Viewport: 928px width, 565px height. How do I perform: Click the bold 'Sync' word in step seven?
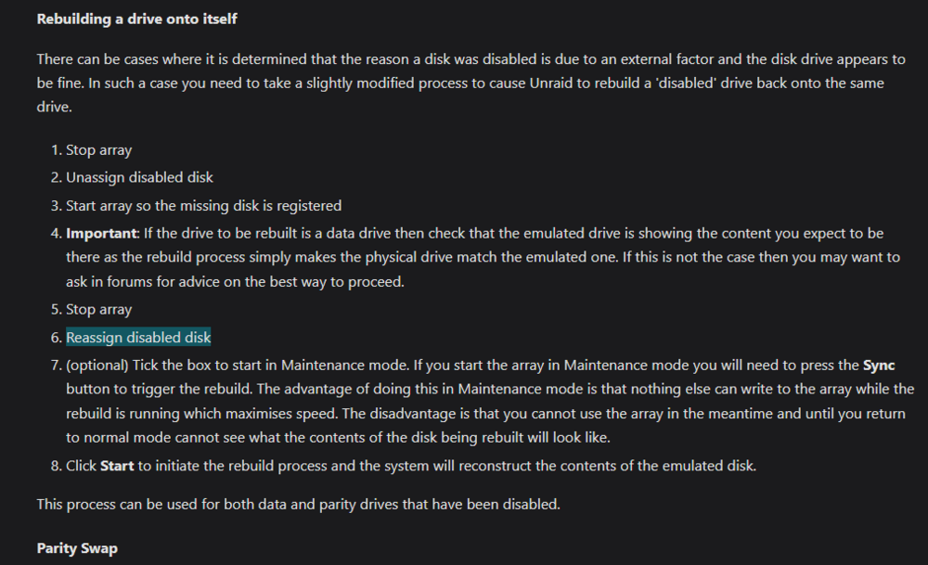[879, 366]
